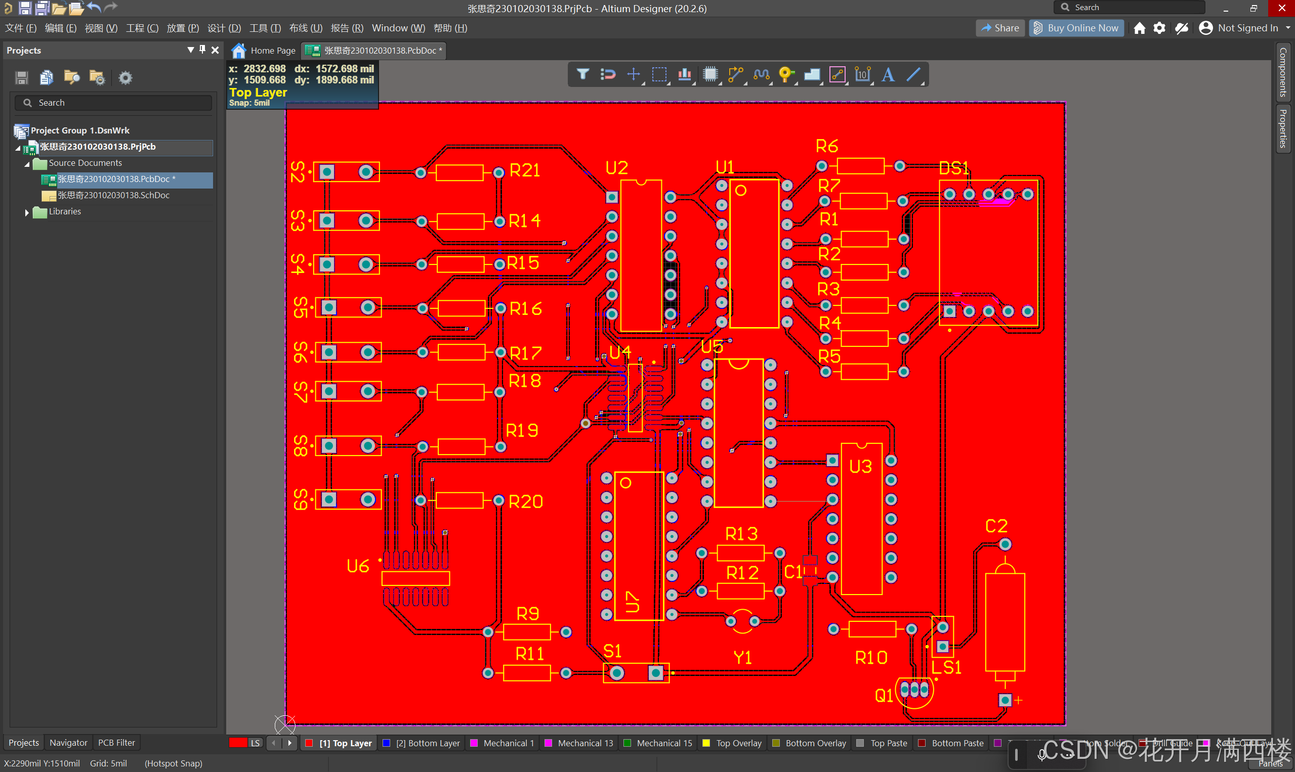Expand the Libraries folder
The width and height of the screenshot is (1295, 772).
point(27,212)
